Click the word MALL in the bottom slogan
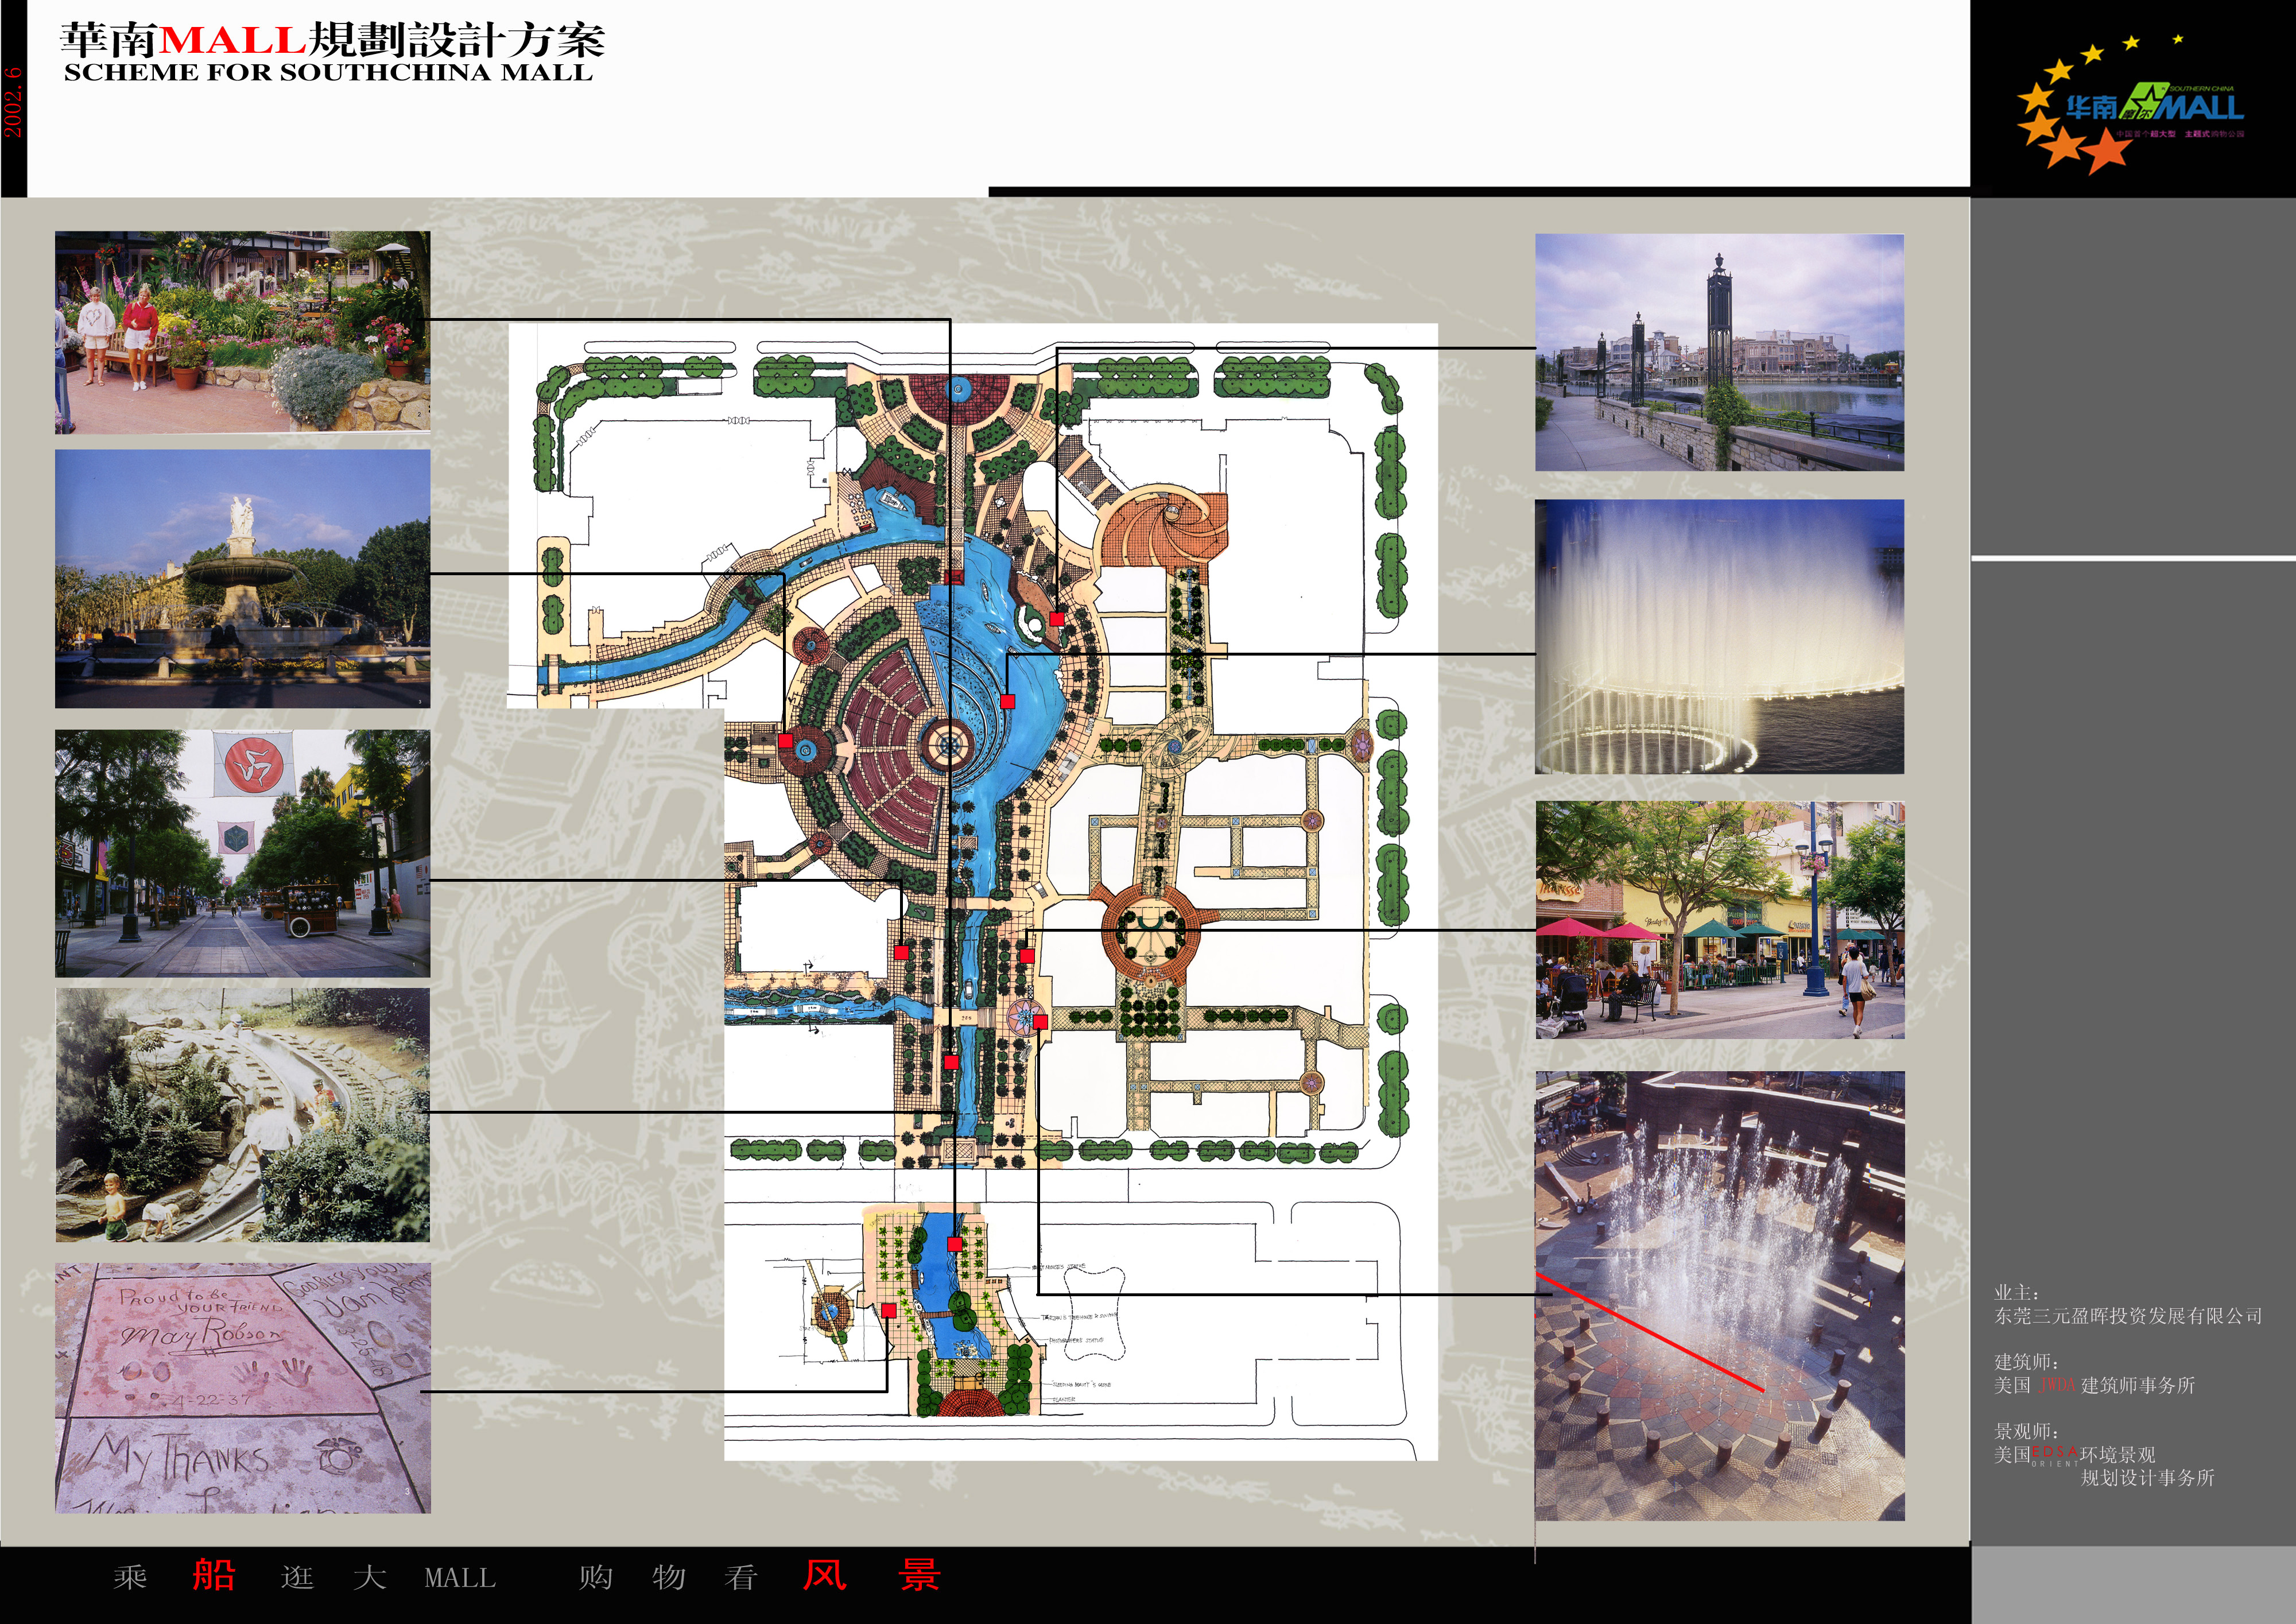Image resolution: width=2296 pixels, height=1624 pixels. [x=460, y=1578]
